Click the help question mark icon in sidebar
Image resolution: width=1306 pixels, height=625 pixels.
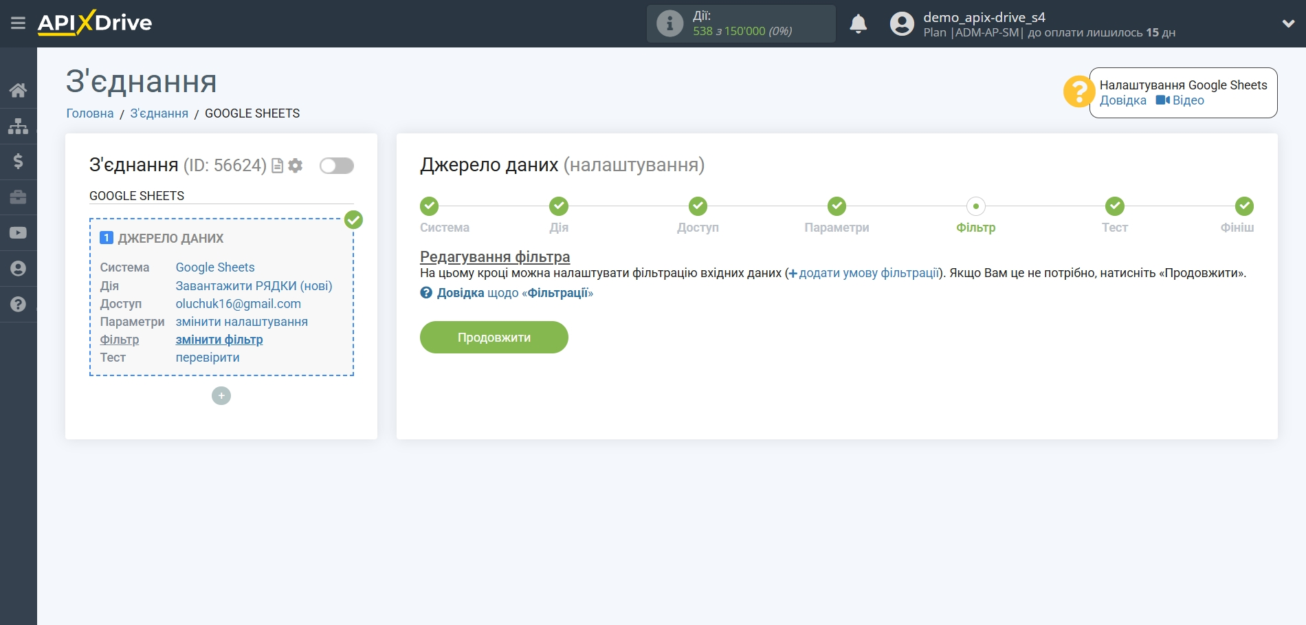(x=18, y=303)
